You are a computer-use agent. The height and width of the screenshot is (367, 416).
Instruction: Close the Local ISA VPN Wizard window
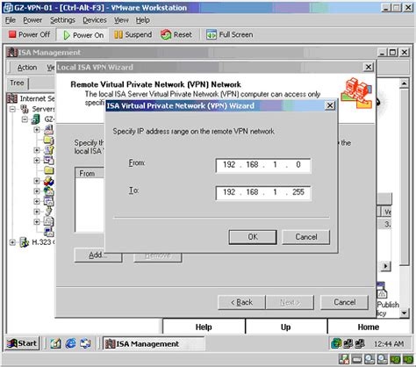pyautogui.click(x=369, y=67)
